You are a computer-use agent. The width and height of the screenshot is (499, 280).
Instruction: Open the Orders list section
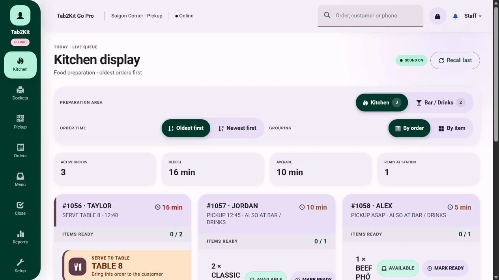[x=20, y=151]
